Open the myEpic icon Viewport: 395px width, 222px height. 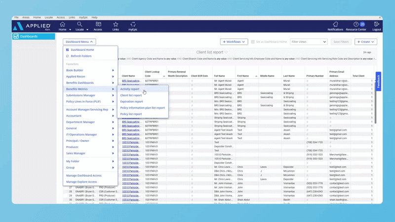pyautogui.click(x=133, y=24)
